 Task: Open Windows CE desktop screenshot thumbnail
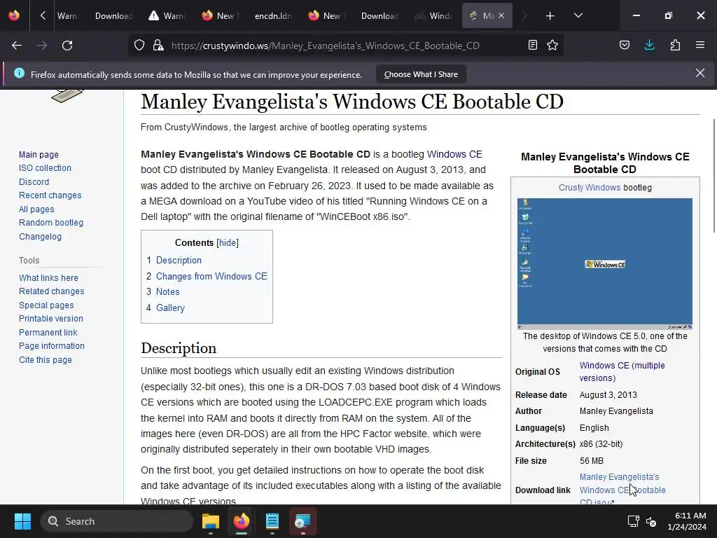pos(605,263)
